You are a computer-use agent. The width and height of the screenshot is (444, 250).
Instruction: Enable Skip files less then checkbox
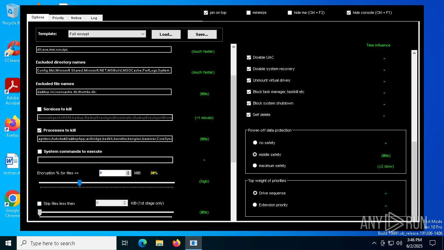click(40, 203)
